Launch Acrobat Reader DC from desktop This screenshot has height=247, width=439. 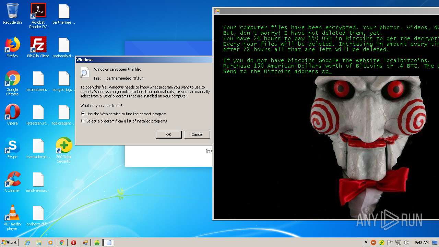point(38,16)
